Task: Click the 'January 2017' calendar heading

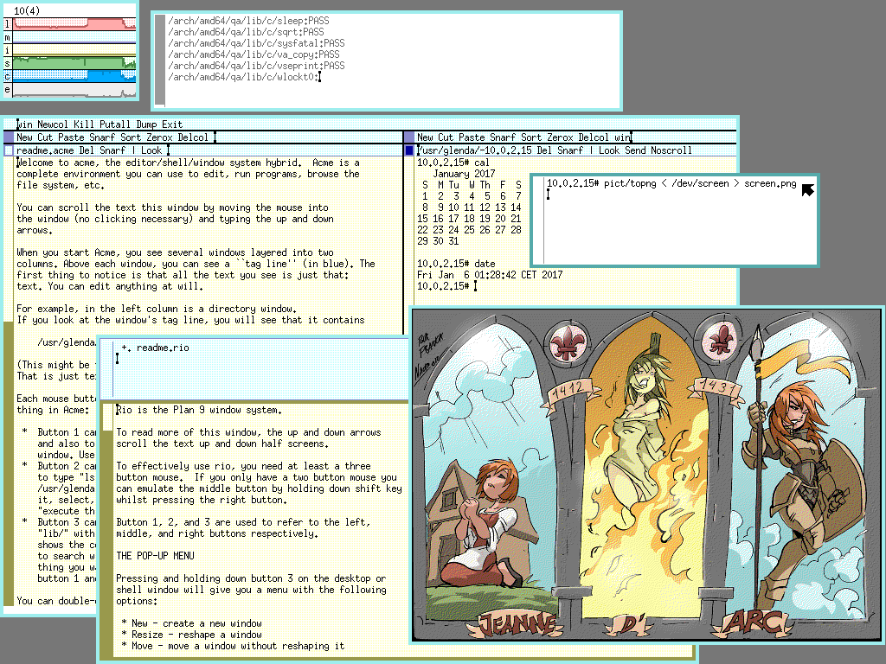Action: [x=464, y=173]
